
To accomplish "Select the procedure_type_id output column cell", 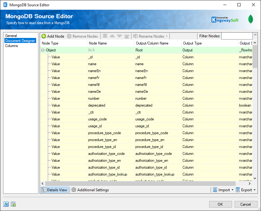I will coord(158,147).
